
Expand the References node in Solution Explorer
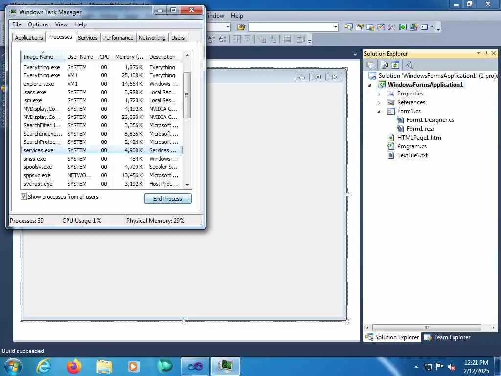[x=379, y=103]
